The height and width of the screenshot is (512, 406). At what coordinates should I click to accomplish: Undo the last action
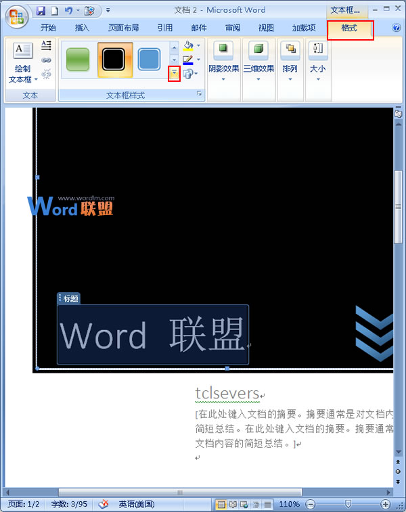[x=68, y=11]
